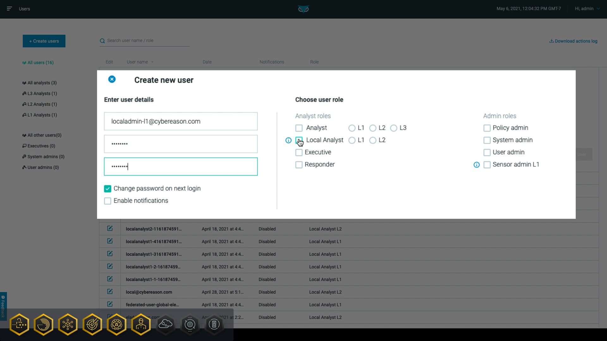The height and width of the screenshot is (341, 607).
Task: Click the edit pencil icon for local@cybereason.com
Action: tap(110, 292)
